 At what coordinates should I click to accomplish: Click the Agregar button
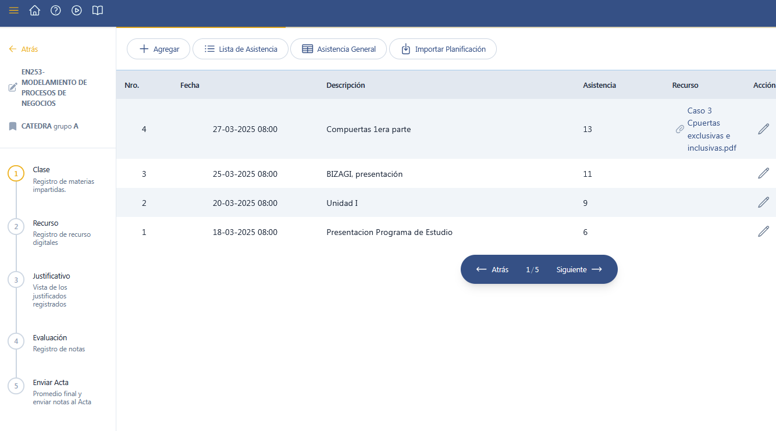[158, 49]
